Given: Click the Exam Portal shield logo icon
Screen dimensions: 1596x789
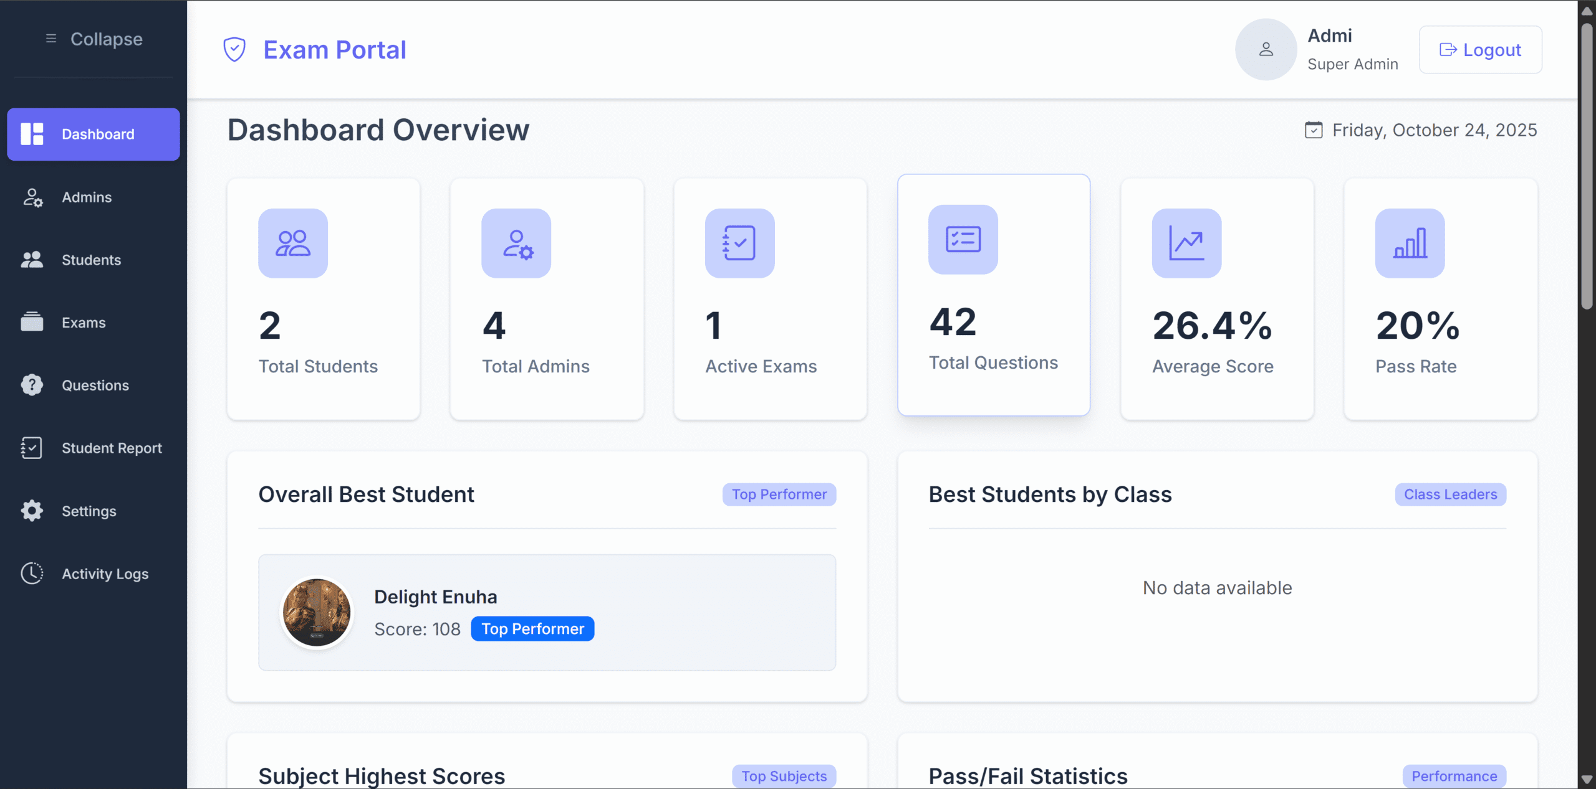Looking at the screenshot, I should click(x=234, y=49).
